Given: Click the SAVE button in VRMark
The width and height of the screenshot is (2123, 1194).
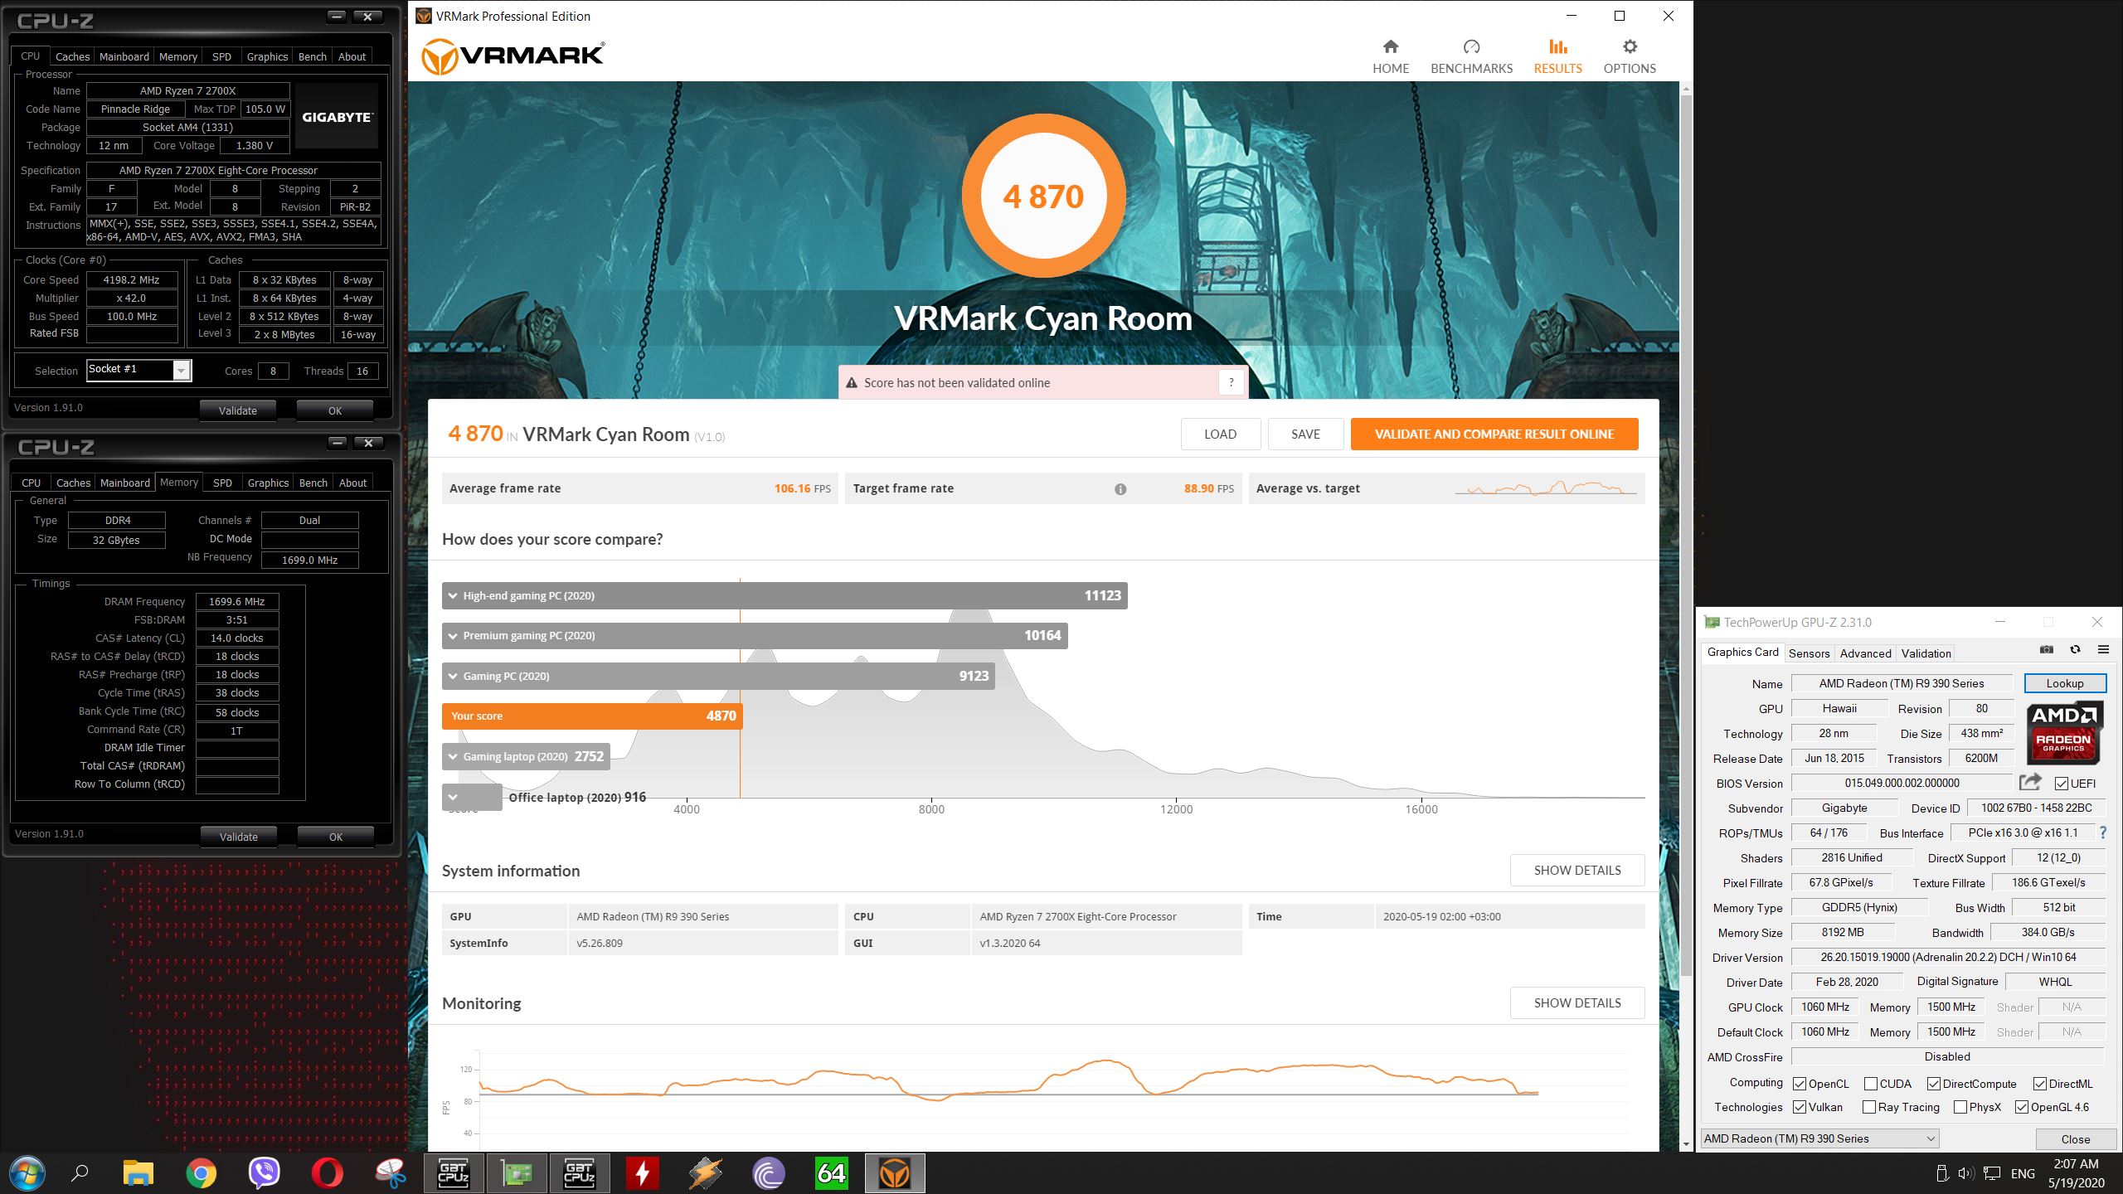Looking at the screenshot, I should (1305, 434).
